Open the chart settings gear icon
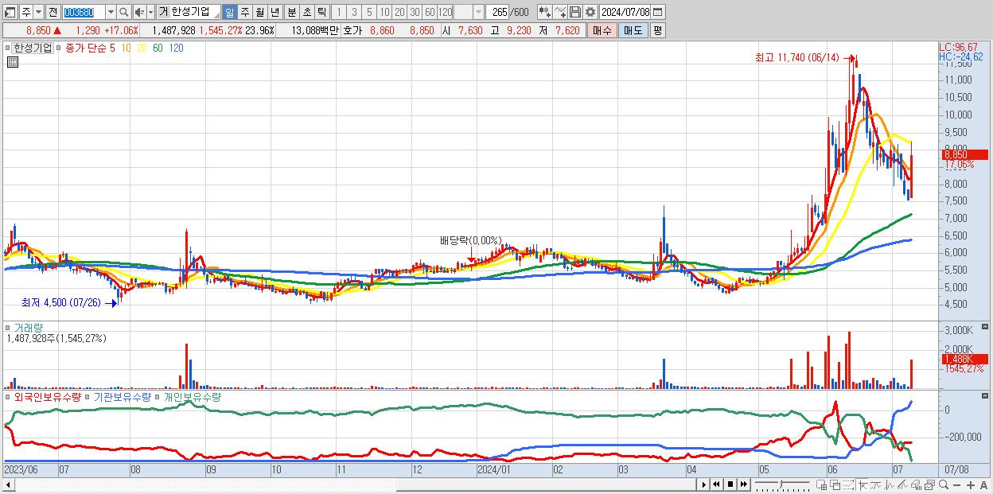993x494 pixels. pos(590,12)
